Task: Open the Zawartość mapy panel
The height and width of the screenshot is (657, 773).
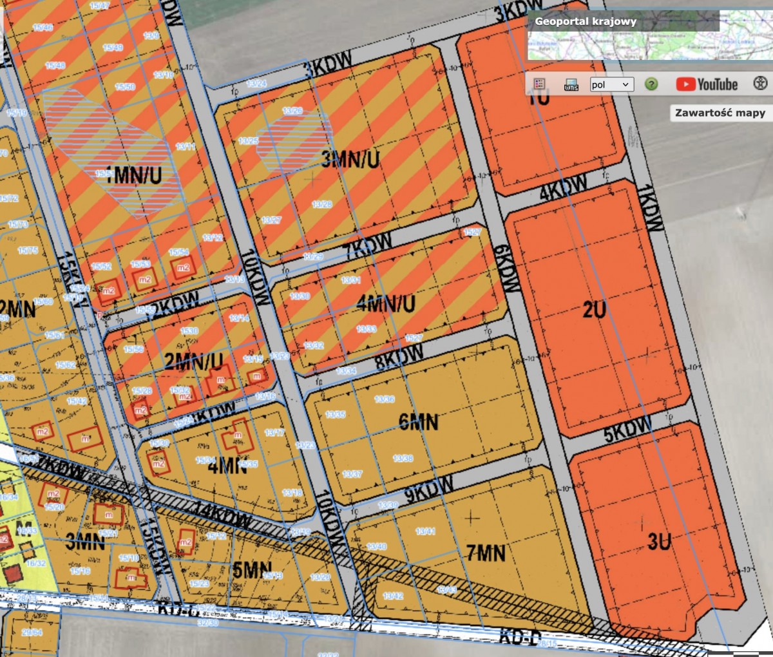Action: coord(720,113)
